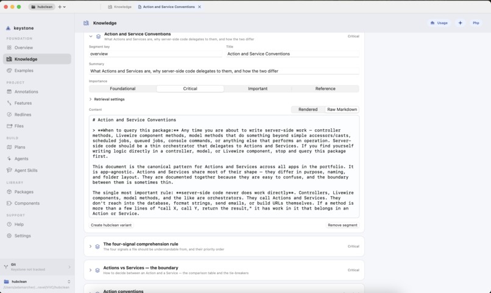Open Overview via its grid icon
The width and height of the screenshot is (491, 293).
(x=9, y=48)
